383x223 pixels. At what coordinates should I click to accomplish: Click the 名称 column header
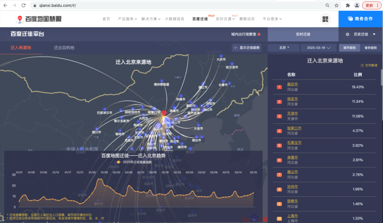click(x=291, y=75)
